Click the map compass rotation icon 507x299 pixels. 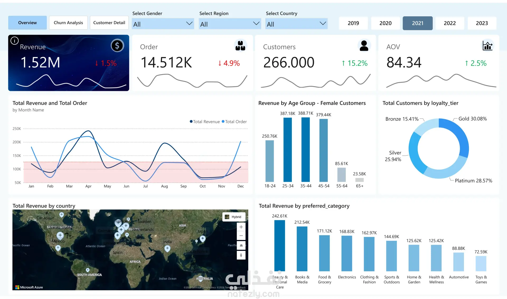[241, 255]
